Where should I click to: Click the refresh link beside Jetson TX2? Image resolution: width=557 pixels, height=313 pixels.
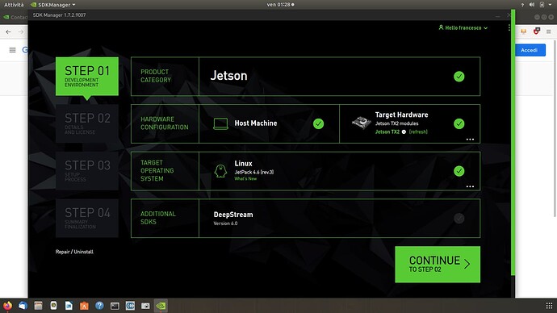coord(418,131)
